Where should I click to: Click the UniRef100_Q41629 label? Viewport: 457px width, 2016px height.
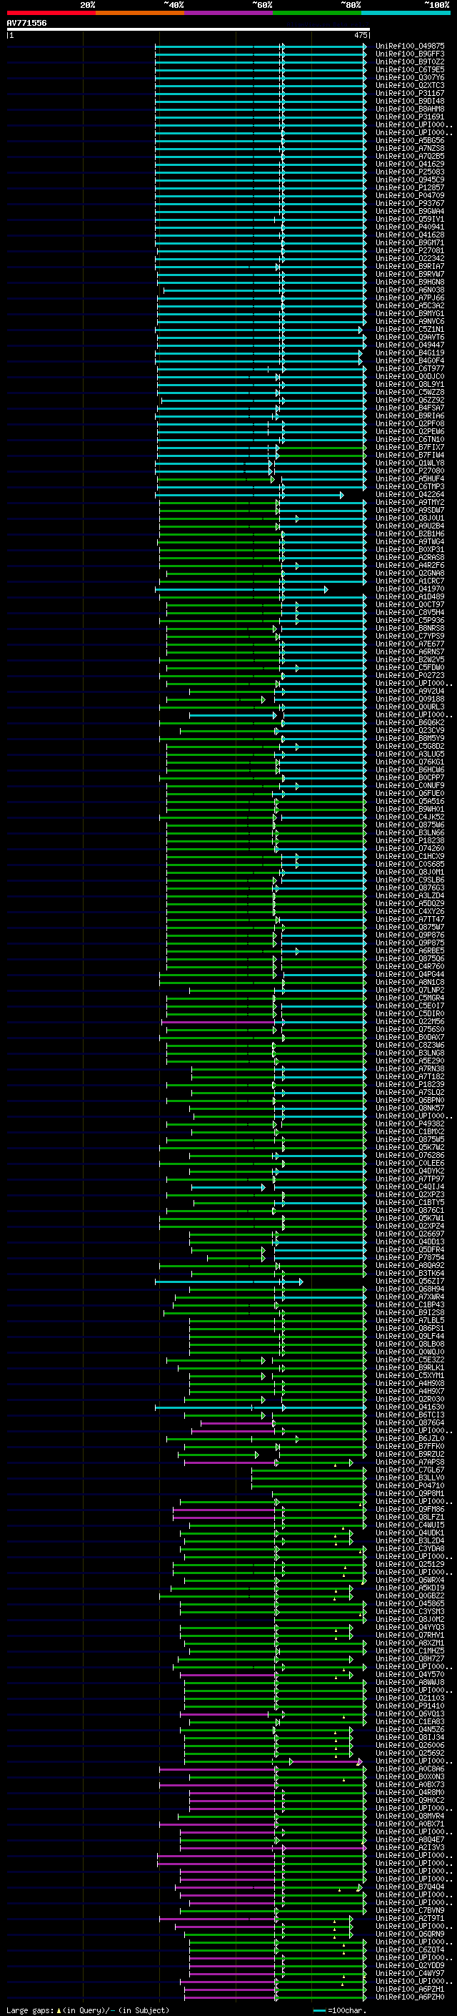pos(410,164)
